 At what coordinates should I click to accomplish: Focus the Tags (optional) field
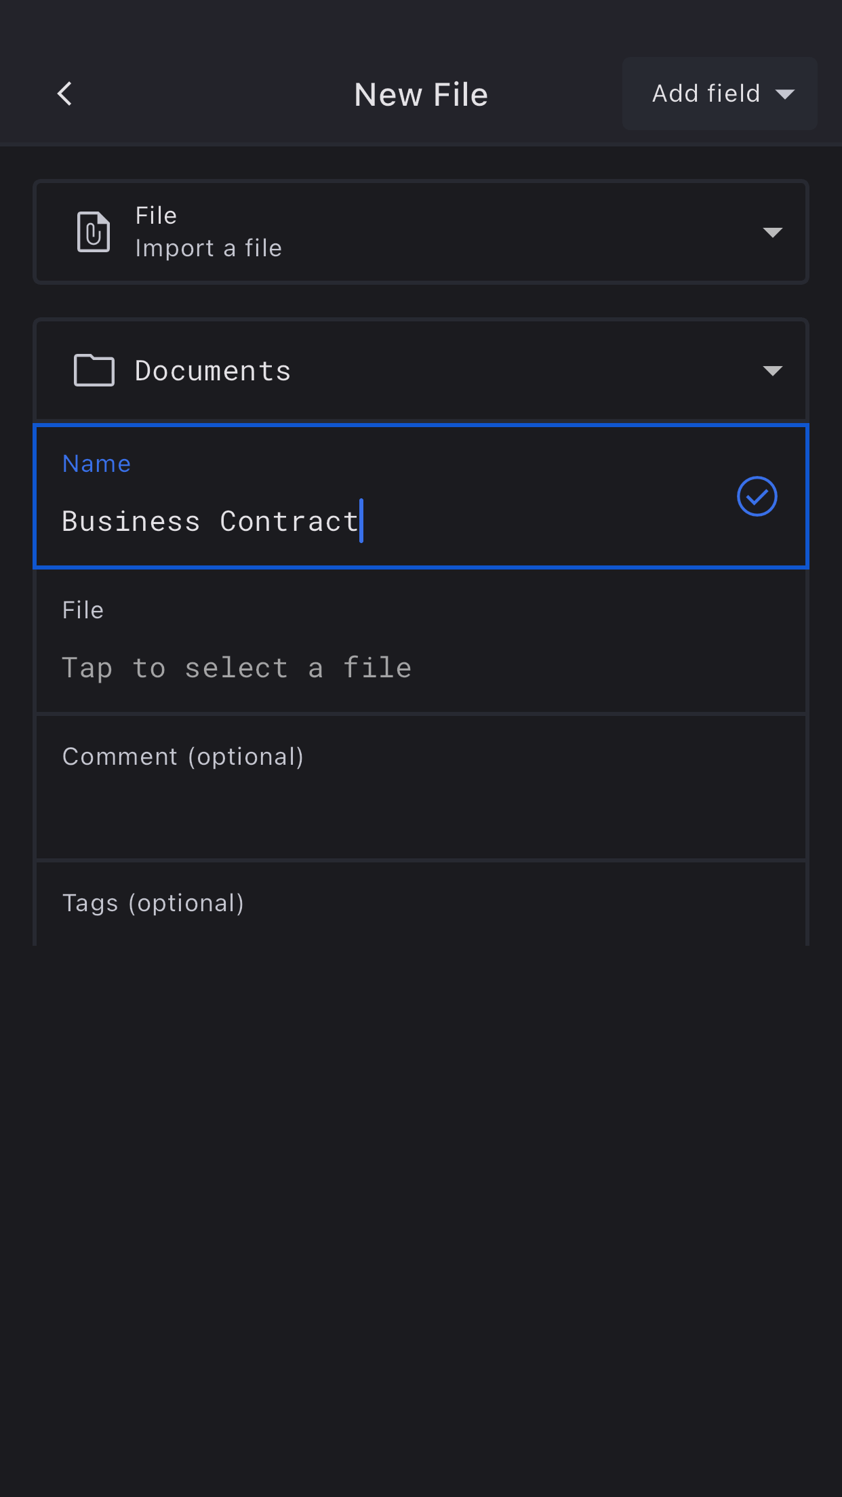pos(153,903)
